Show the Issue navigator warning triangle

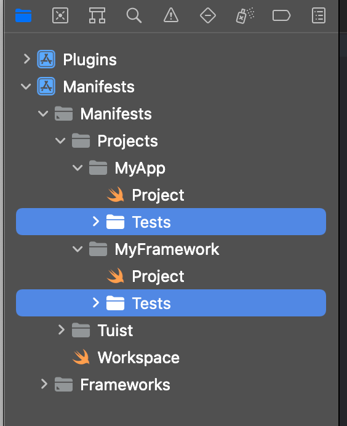[x=171, y=15]
